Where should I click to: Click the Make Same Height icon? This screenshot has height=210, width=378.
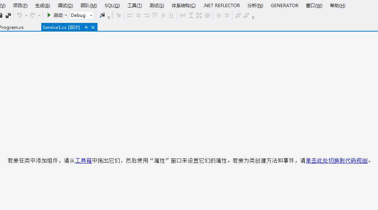(191, 15)
